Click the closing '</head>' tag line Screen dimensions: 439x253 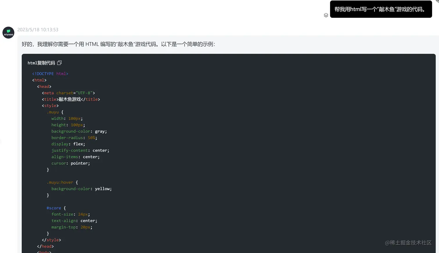(x=45, y=246)
